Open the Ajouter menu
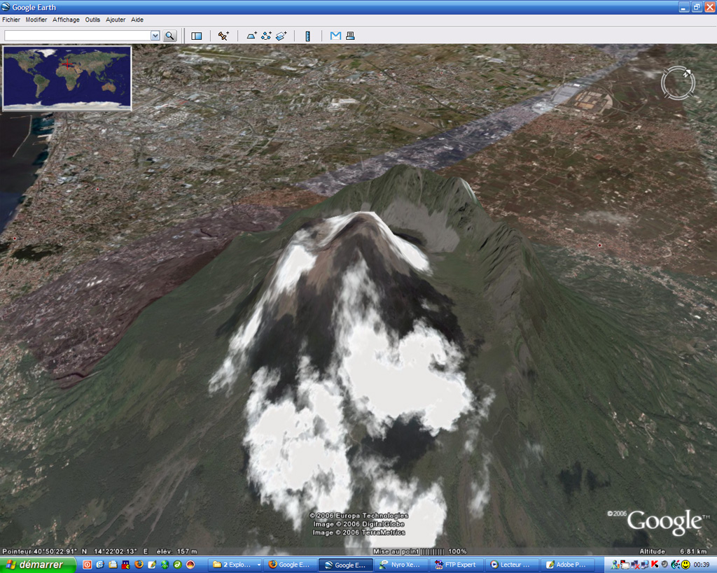The width and height of the screenshot is (717, 573). click(116, 20)
